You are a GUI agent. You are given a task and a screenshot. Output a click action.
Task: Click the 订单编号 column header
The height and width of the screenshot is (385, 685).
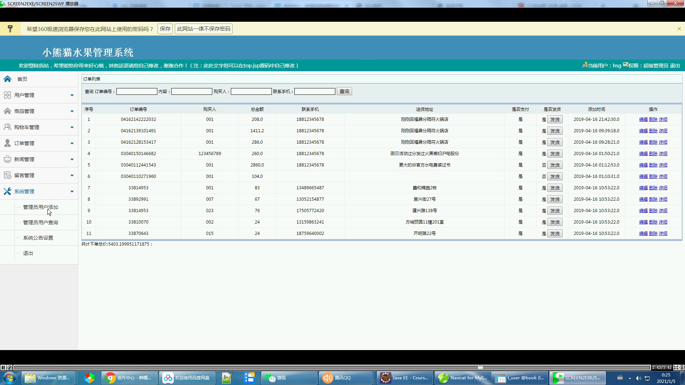click(x=138, y=109)
